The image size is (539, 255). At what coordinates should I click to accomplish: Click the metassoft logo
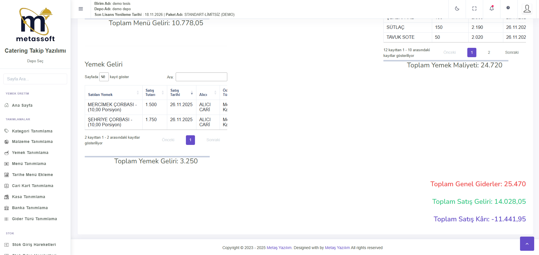tap(35, 25)
